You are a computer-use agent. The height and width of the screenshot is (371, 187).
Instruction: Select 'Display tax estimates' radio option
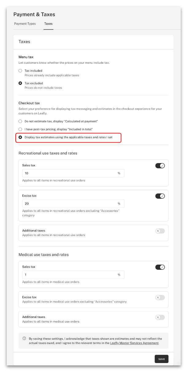(x=20, y=137)
